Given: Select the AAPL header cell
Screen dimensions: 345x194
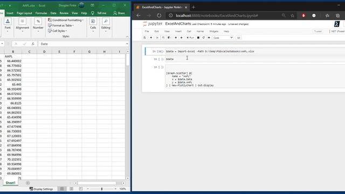Looking at the screenshot, I should tap(13, 56).
